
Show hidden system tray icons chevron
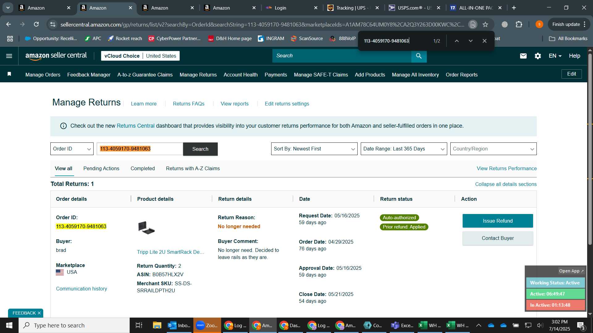coord(479,325)
